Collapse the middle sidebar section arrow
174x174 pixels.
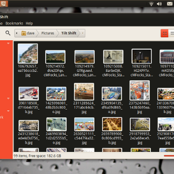[x=8, y=98]
